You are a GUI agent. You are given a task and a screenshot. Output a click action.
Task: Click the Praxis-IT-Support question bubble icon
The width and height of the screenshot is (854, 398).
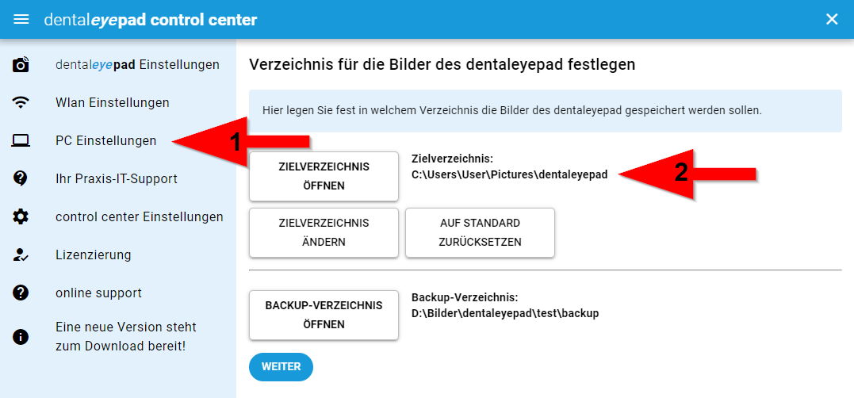click(x=21, y=178)
